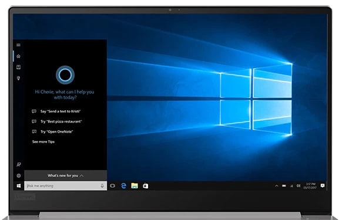The height and width of the screenshot is (220, 339).
Task: Click the Cortana Feedback icon
Action: 19,164
